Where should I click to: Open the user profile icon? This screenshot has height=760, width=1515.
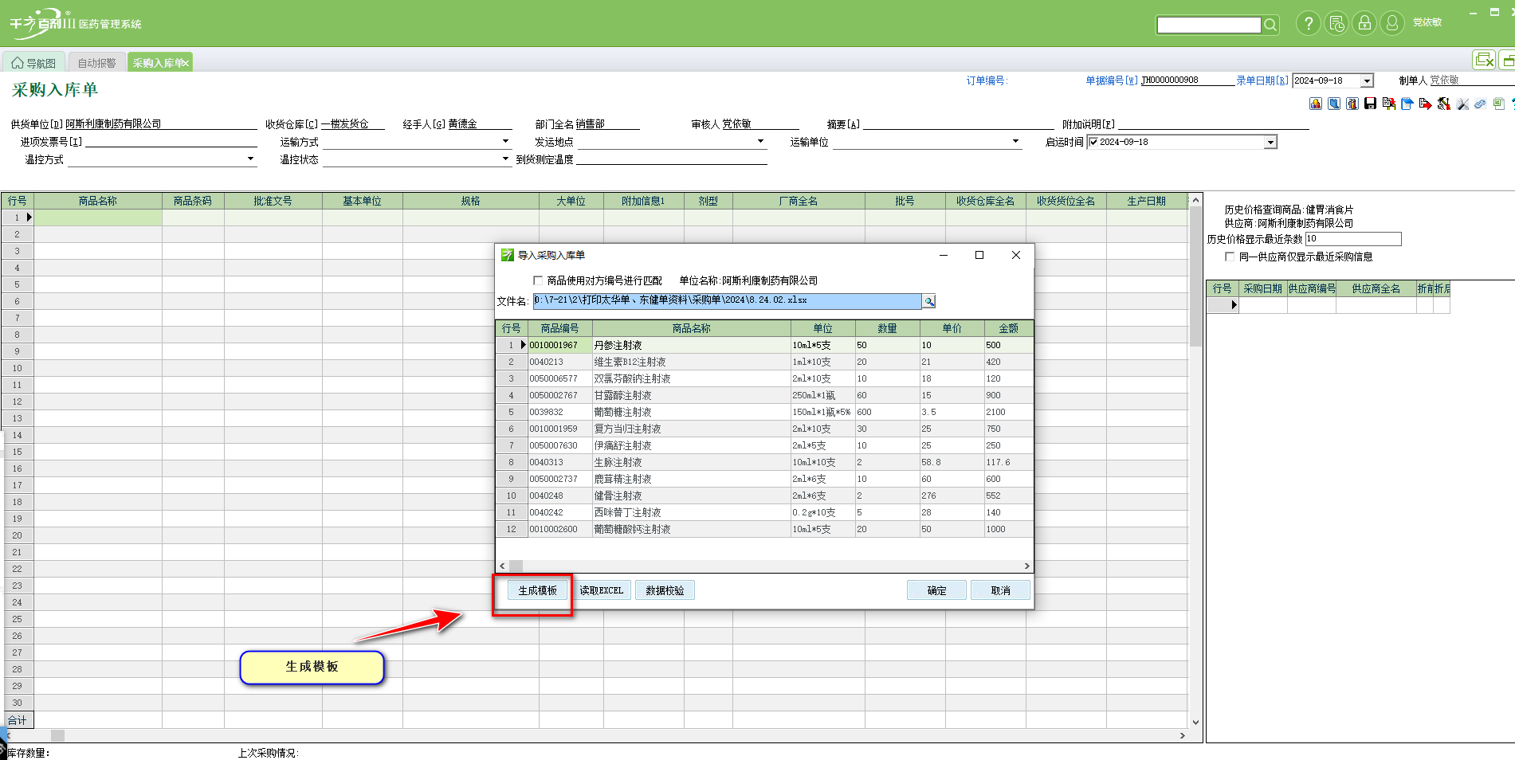[x=1392, y=23]
